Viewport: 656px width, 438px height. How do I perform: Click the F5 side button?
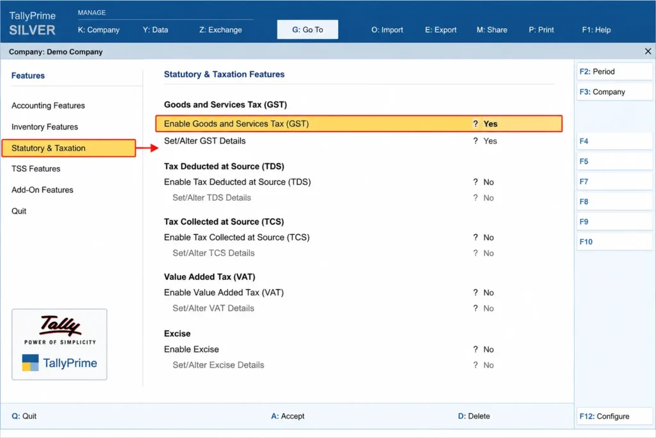614,161
